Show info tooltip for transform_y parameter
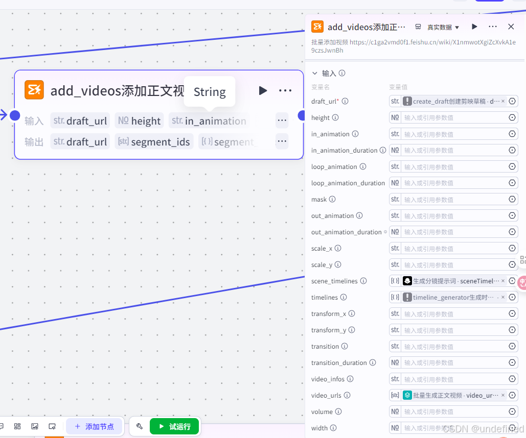Viewport: 526px width, 438px height. tap(352, 330)
